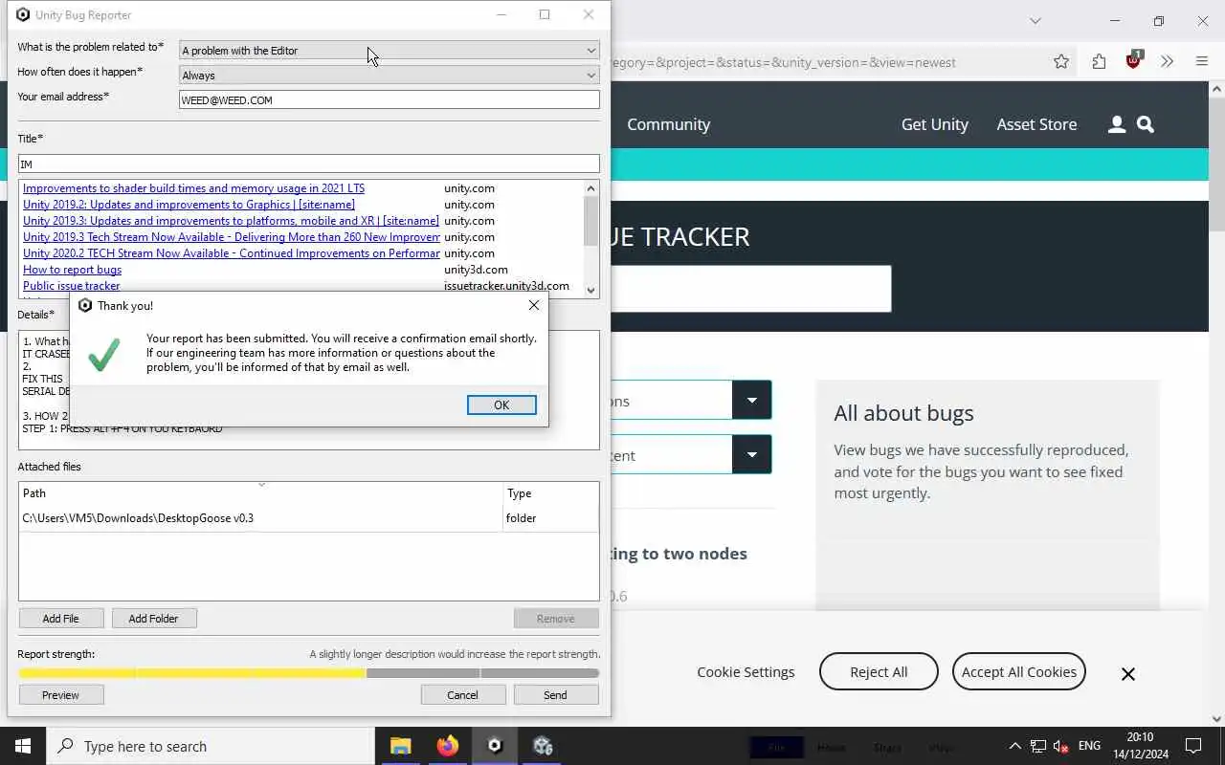Open the clock and date flyout
Screen dimensions: 1225x765
coord(1140,746)
